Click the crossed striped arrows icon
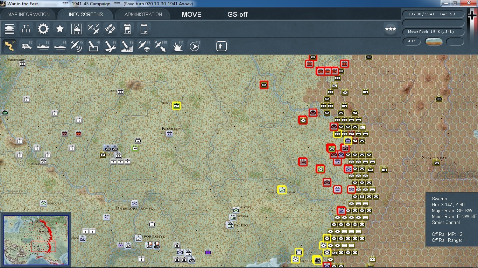 [x=110, y=29]
